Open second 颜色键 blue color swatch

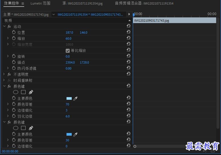pyautogui.click(x=69, y=134)
